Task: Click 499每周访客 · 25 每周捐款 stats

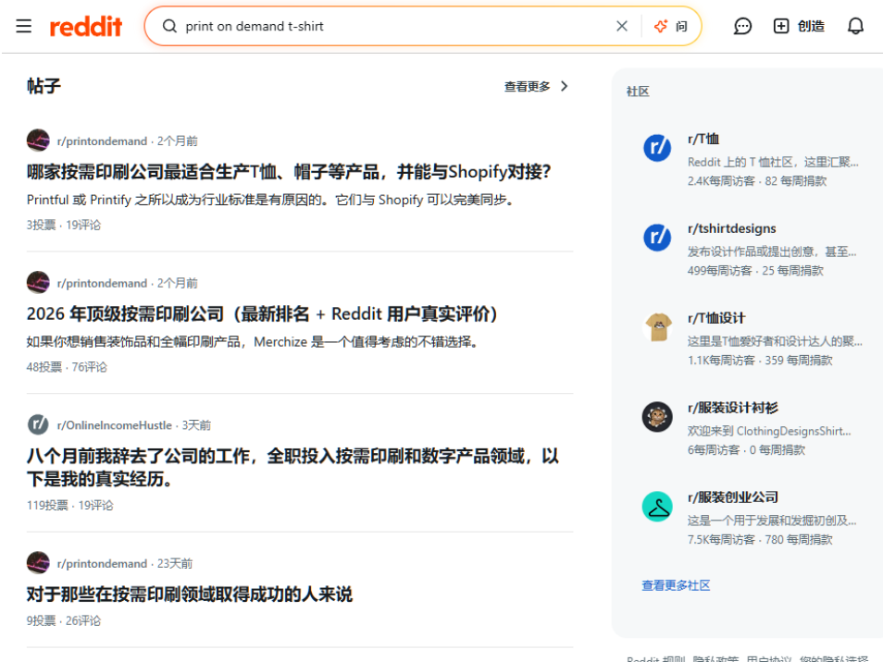Action: pos(755,271)
